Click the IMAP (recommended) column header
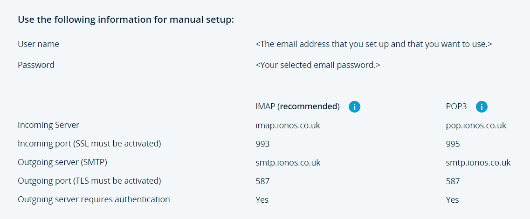The height and width of the screenshot is (219, 530). [297, 106]
